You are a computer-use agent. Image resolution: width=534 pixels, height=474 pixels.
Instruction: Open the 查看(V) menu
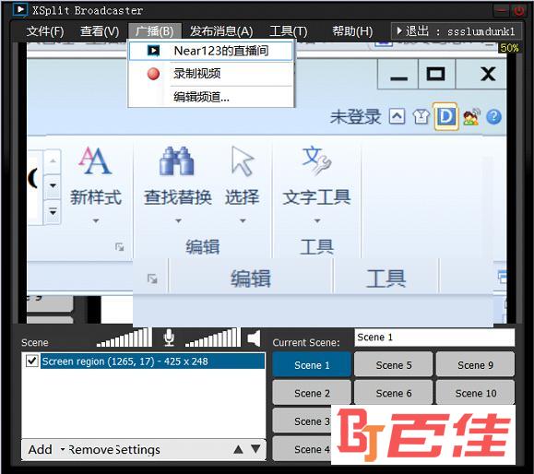(99, 31)
